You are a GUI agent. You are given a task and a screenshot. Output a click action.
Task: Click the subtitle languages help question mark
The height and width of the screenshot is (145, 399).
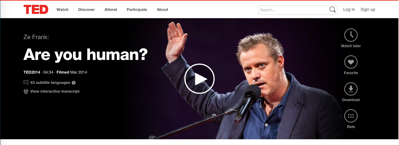pyautogui.click(x=74, y=83)
